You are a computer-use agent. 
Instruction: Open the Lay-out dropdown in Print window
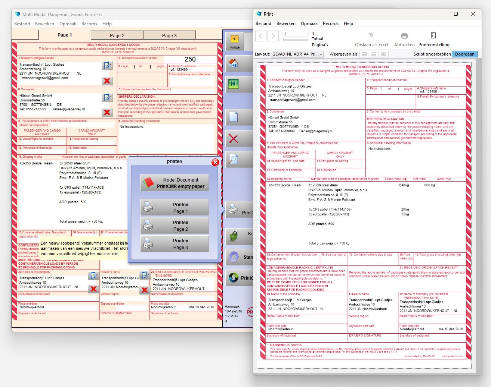tap(297, 54)
